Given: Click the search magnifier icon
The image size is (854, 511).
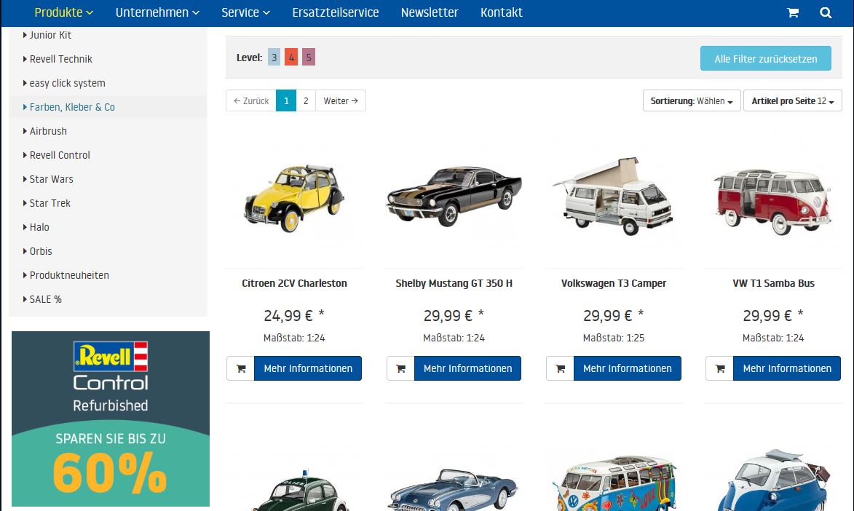Looking at the screenshot, I should (825, 12).
